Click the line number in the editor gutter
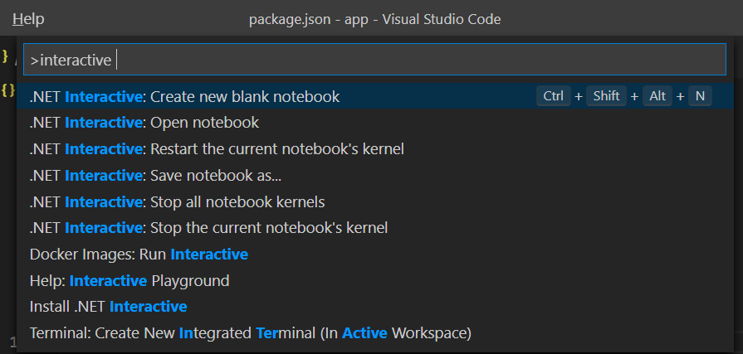 [12, 342]
